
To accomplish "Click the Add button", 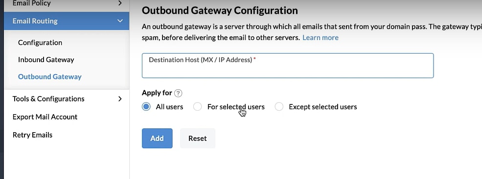I will tap(157, 138).
